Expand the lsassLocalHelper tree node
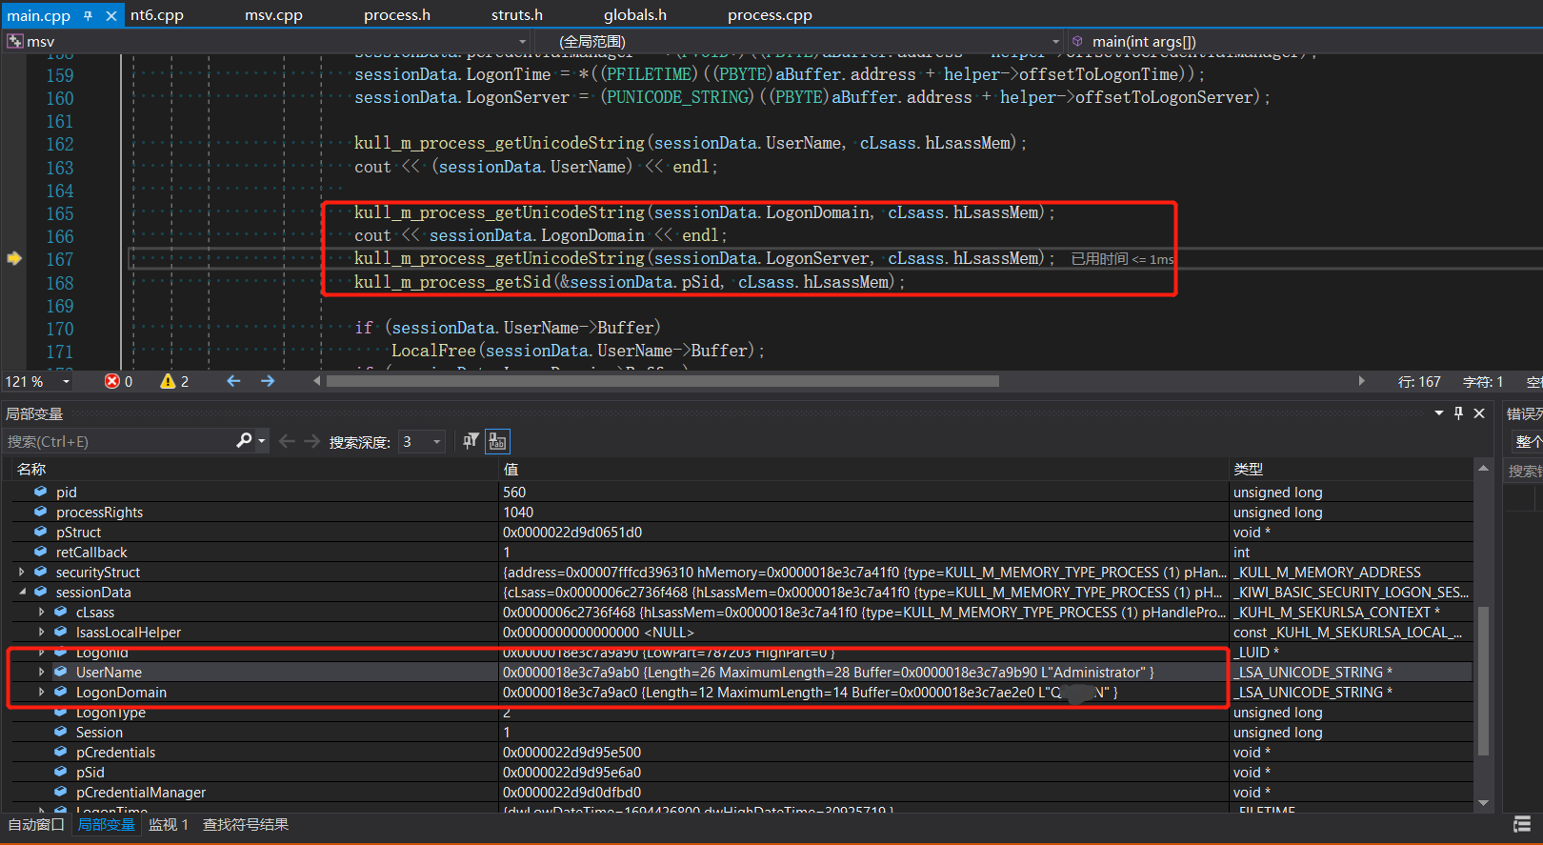Screen dimensions: 1543x845 41,632
